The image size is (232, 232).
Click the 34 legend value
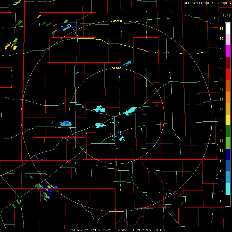pyautogui.click(x=221, y=110)
